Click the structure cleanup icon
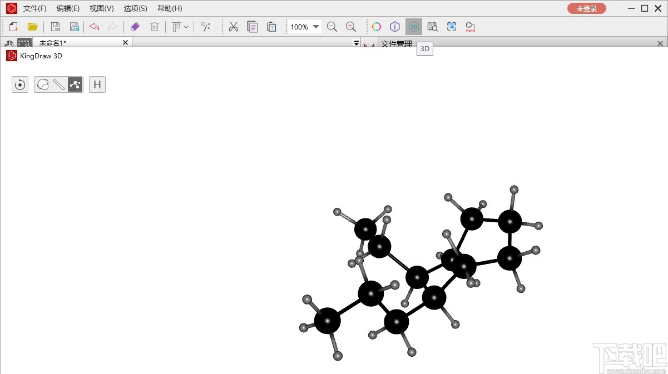This screenshot has height=374, width=668. (206, 27)
